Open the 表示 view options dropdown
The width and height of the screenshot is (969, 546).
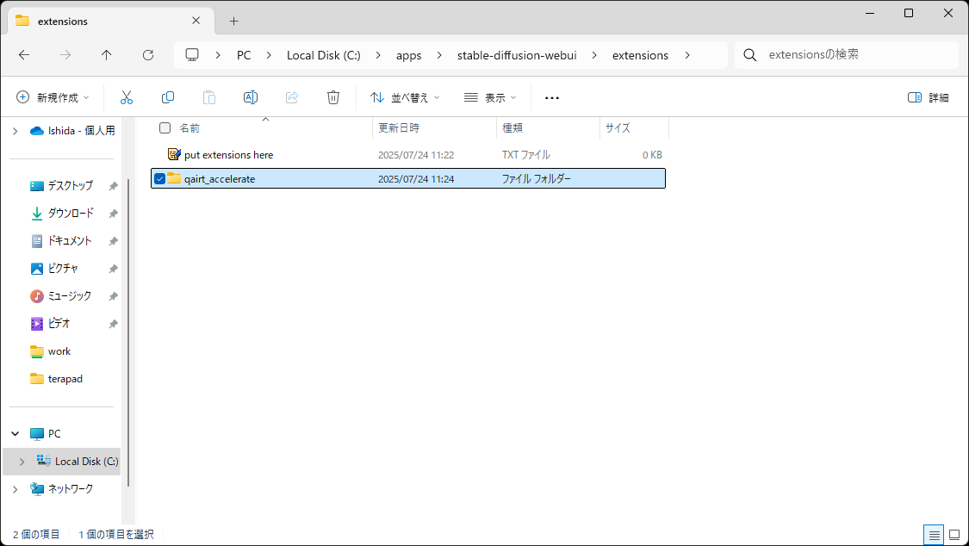pyautogui.click(x=488, y=97)
